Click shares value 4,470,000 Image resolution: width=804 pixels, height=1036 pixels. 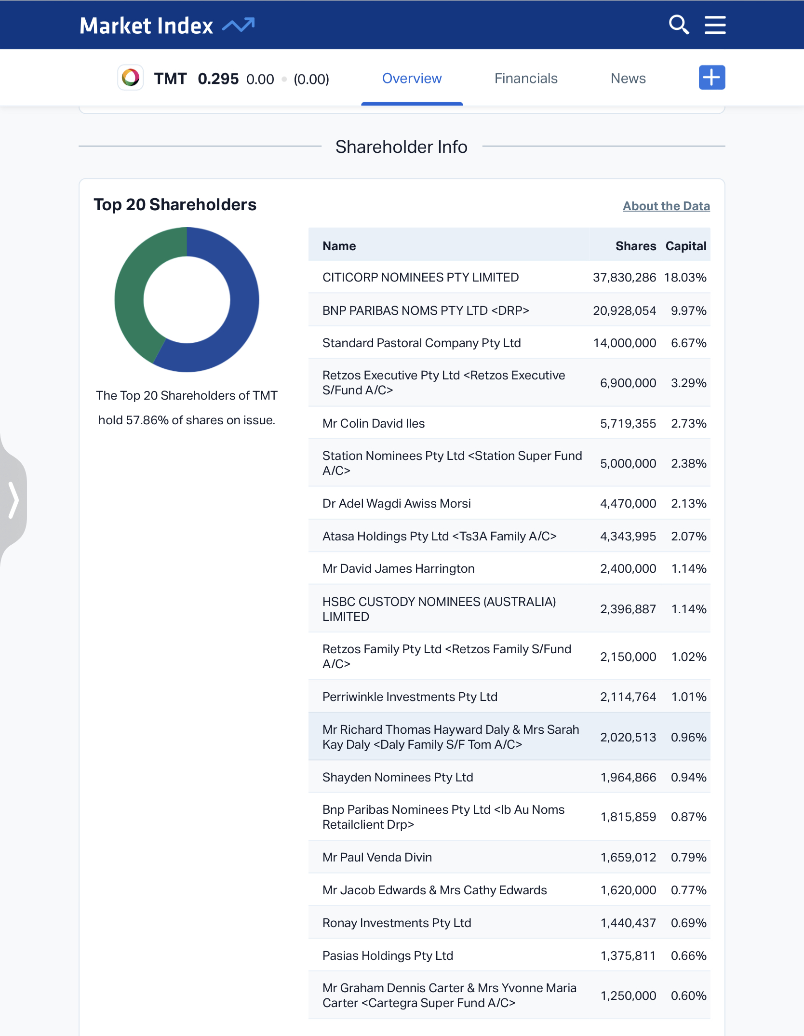point(628,504)
